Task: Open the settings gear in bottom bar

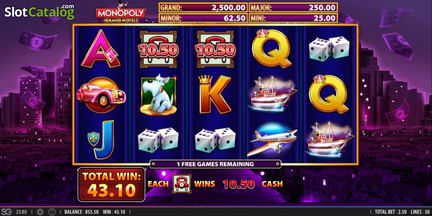Action: (x=40, y=212)
